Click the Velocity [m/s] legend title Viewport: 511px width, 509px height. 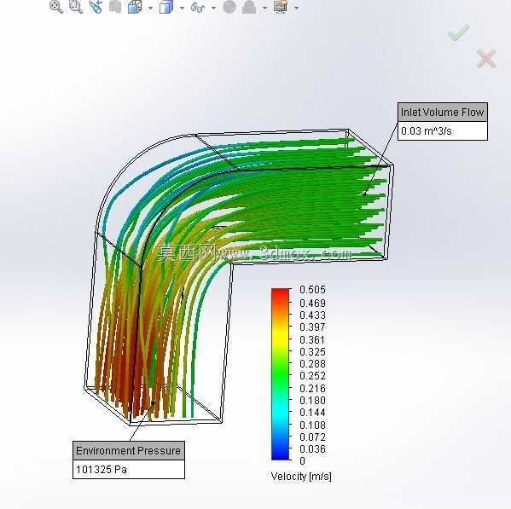tap(301, 477)
